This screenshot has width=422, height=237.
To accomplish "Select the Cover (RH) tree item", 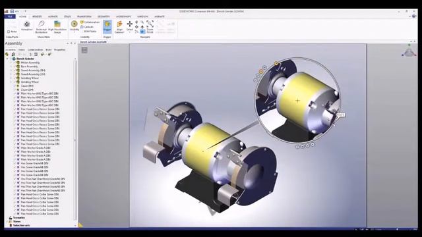I will pyautogui.click(x=27, y=86).
